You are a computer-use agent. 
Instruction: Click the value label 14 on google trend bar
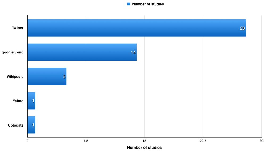point(133,53)
